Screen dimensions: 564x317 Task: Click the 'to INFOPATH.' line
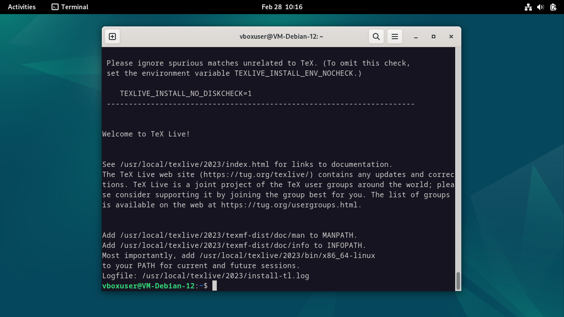click(234, 245)
